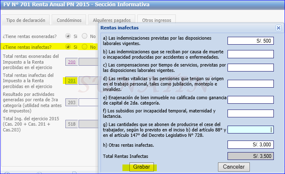Click 'Resultado por actividades generadas' label
Image resolution: width=285 pixels, height=174 pixels.
32,102
